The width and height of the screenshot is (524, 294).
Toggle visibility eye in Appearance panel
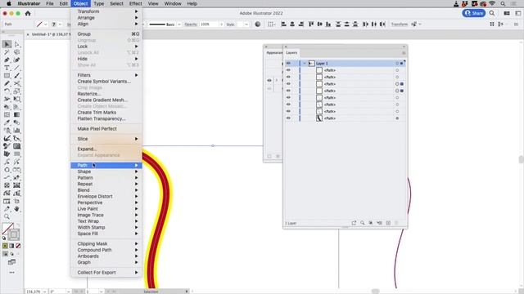[x=269, y=80]
